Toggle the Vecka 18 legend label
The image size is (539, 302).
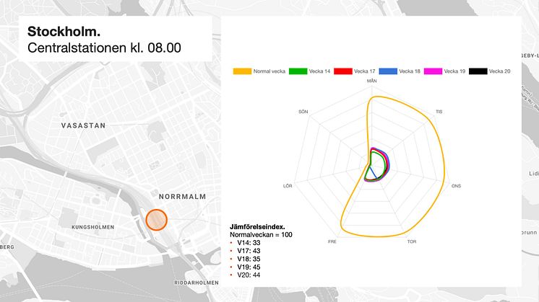point(410,71)
